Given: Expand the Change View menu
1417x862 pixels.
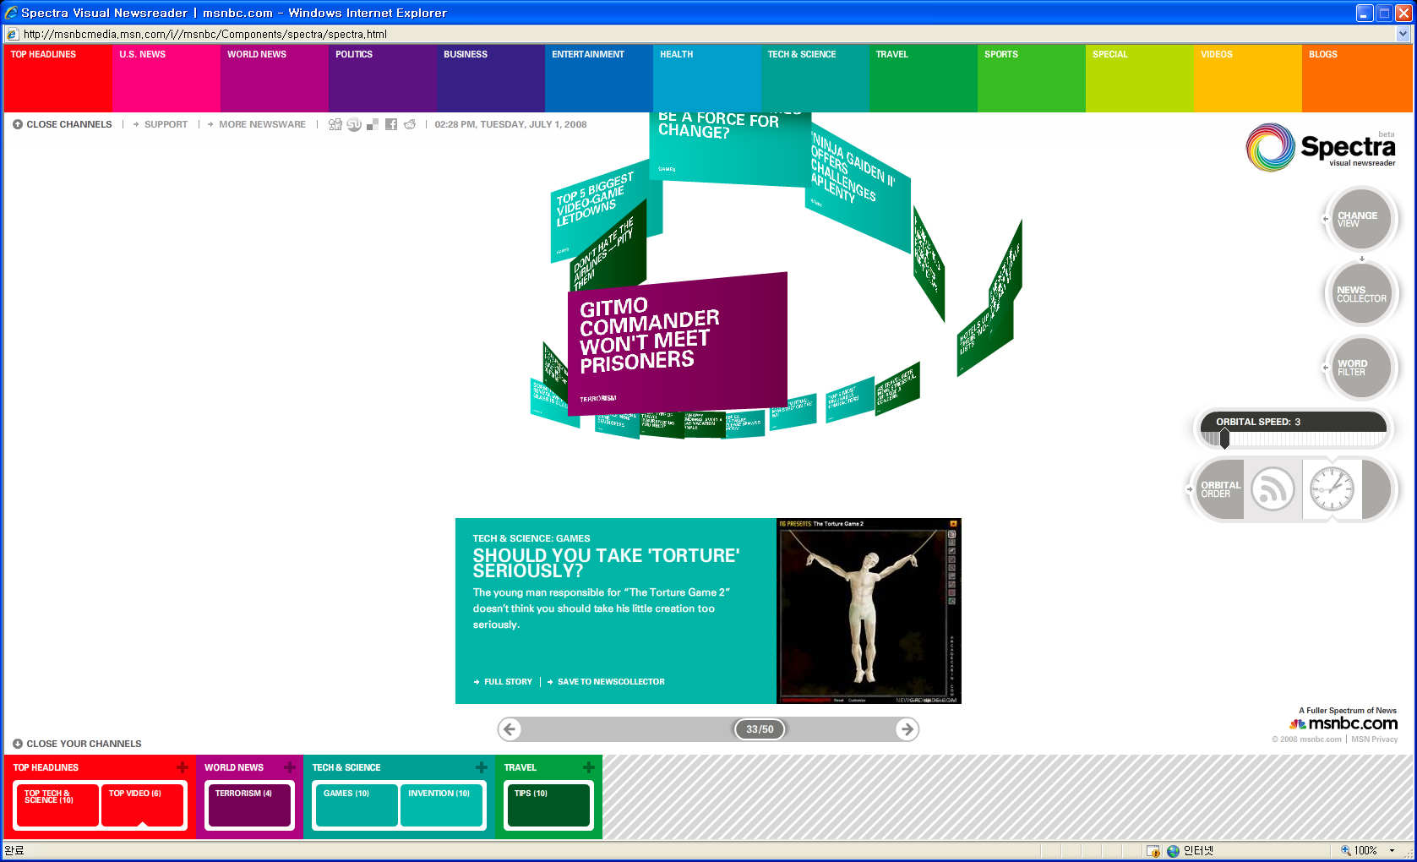Looking at the screenshot, I should 1360,220.
